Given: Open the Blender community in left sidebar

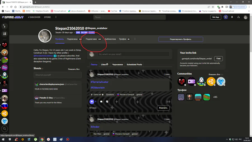Looking at the screenshot, I should 4,113.
